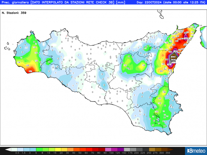The height and width of the screenshot is (155, 207).
Task: Click the legend label 1.5
Action: pyautogui.click(x=23, y=153)
